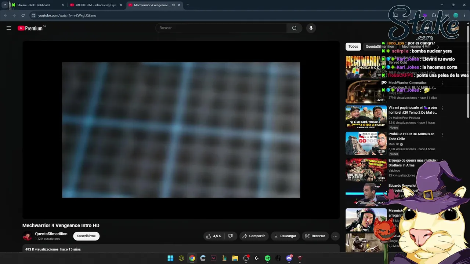The width and height of the screenshot is (470, 264).
Task: Open Logitech G HUB from taskbar
Action: [257, 258]
